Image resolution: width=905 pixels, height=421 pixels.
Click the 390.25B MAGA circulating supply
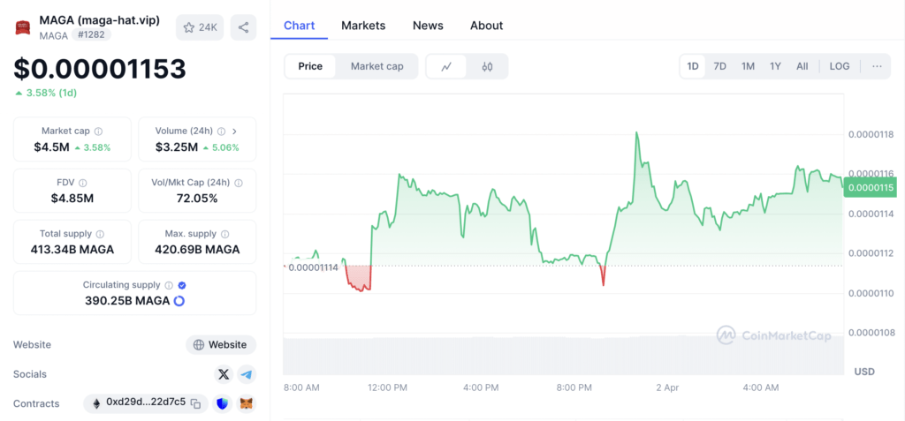127,301
